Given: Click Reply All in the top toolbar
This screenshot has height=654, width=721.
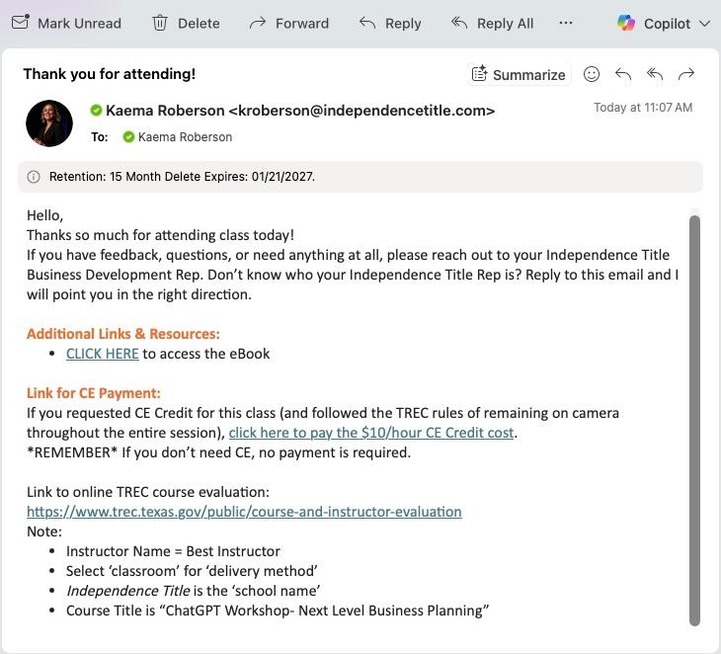Looking at the screenshot, I should (459, 23).
